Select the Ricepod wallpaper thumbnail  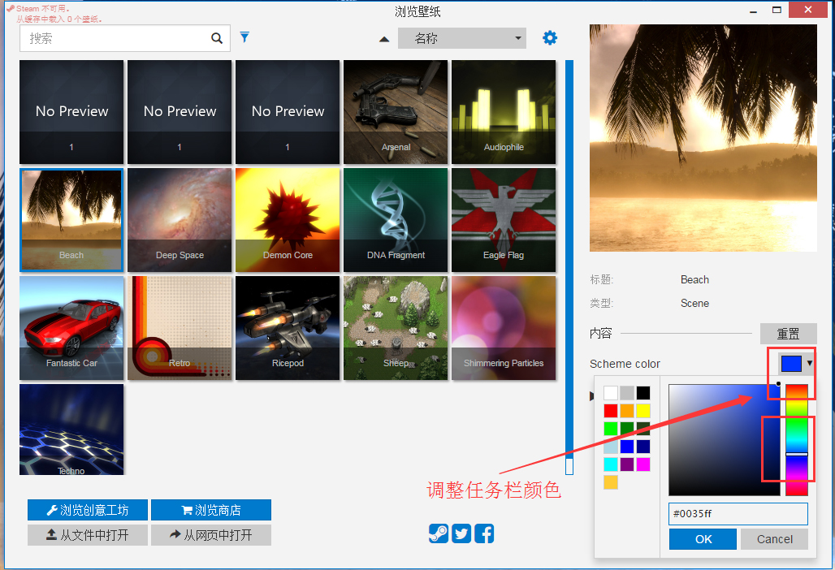[288, 328]
